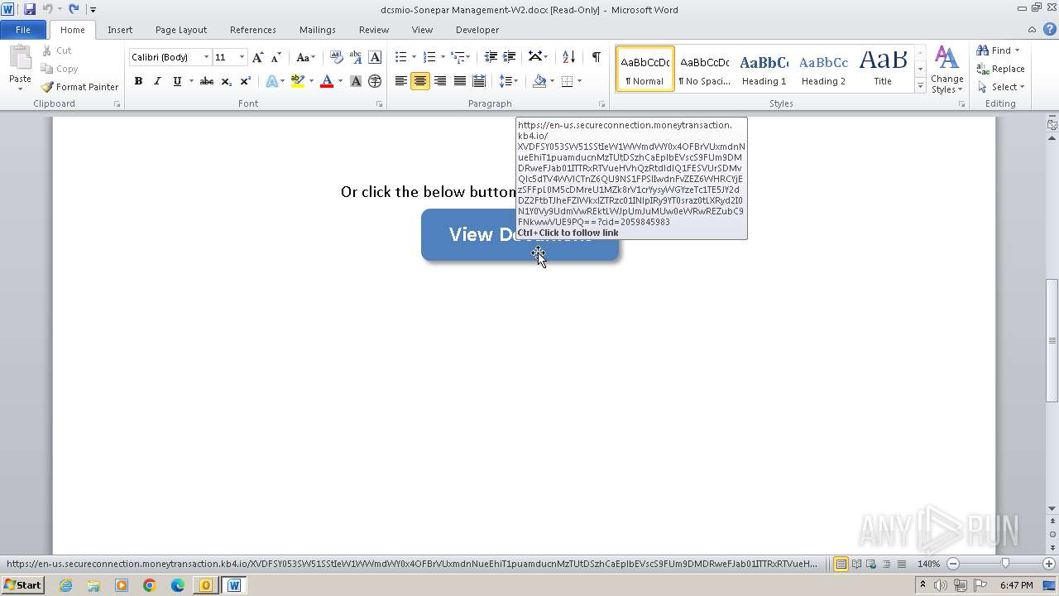The width and height of the screenshot is (1059, 596).
Task: Switch to the Insert tab
Action: coord(120,30)
